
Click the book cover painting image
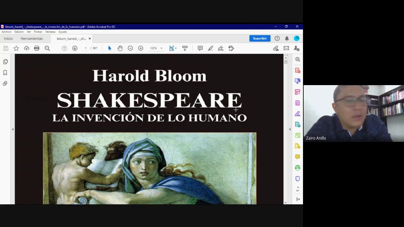[150, 168]
